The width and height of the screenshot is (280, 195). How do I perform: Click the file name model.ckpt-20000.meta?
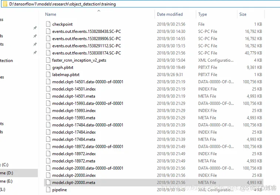[x=74, y=182]
